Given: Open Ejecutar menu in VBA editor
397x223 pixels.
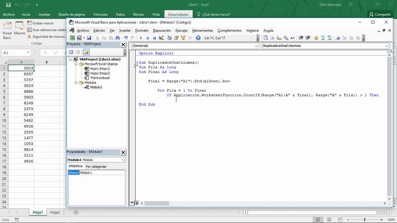Looking at the screenshot, I should click(x=182, y=30).
